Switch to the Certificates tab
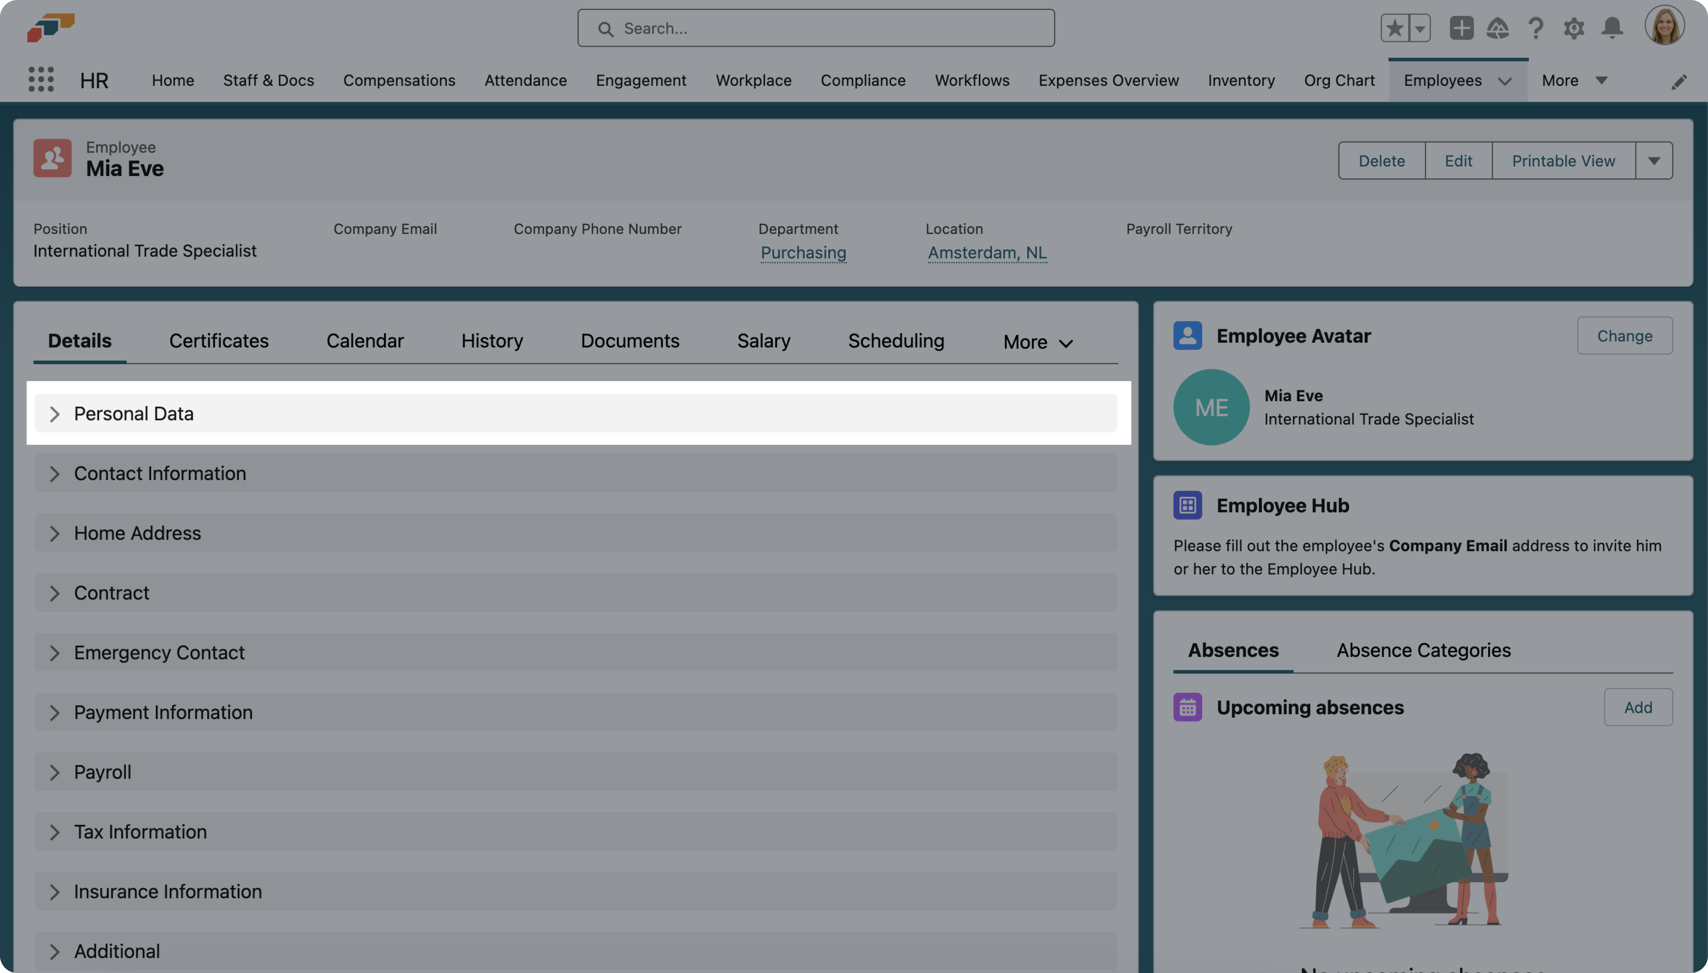 pos(219,341)
